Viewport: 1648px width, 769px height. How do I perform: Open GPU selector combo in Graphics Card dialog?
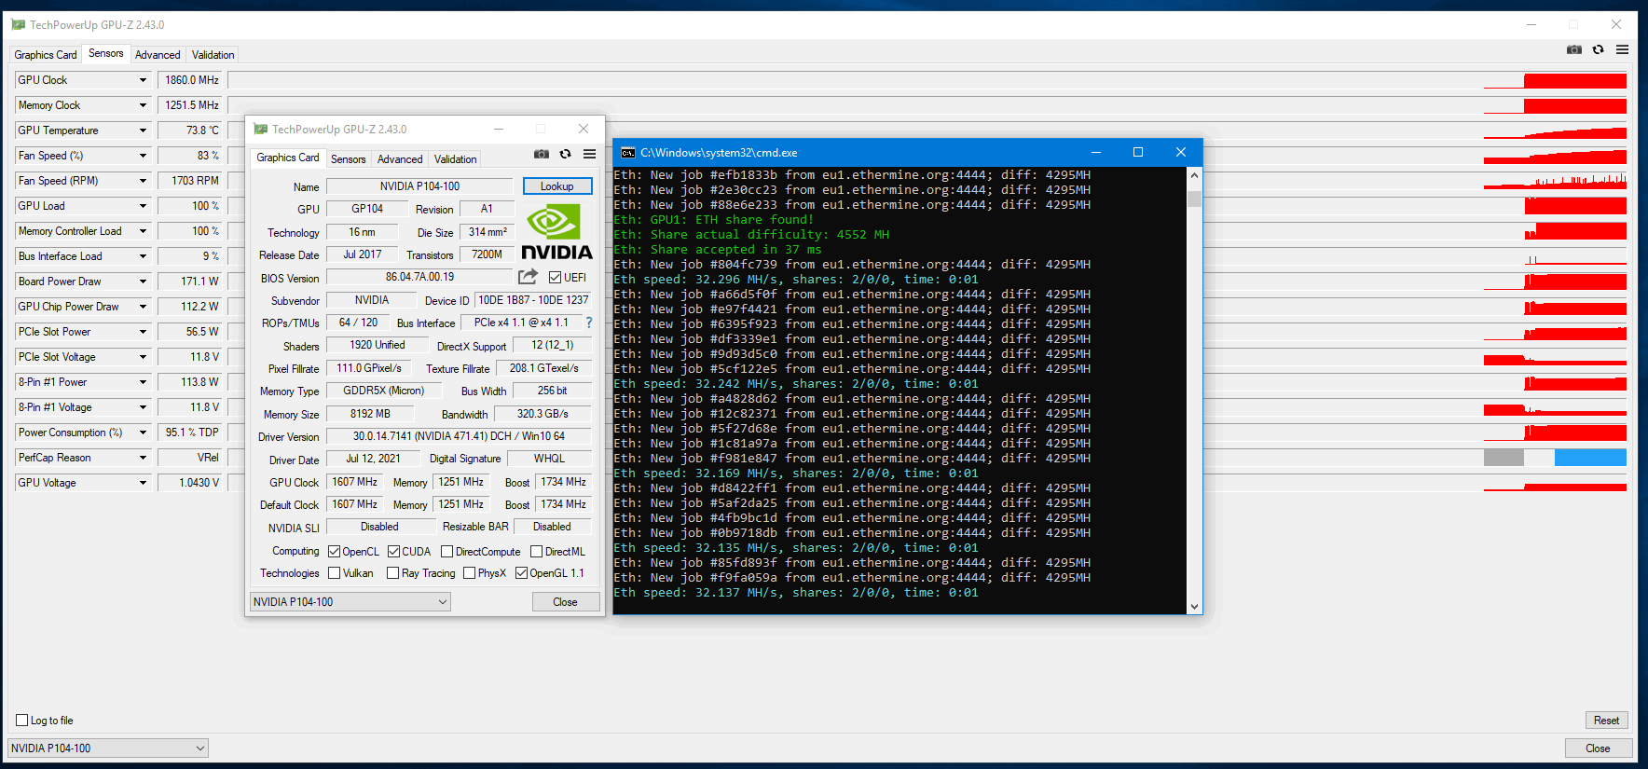[350, 602]
